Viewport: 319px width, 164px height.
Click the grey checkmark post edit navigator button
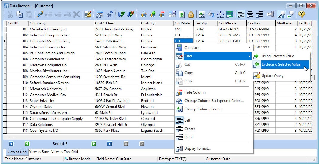click(x=142, y=144)
